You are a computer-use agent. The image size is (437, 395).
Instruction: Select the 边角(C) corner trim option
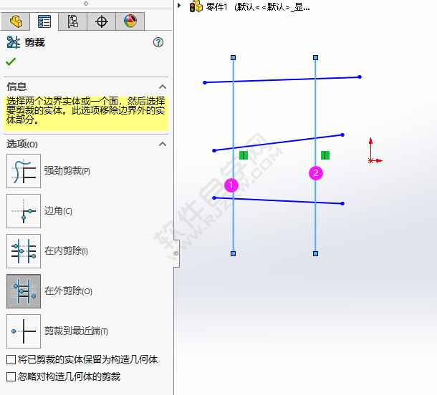click(24, 211)
